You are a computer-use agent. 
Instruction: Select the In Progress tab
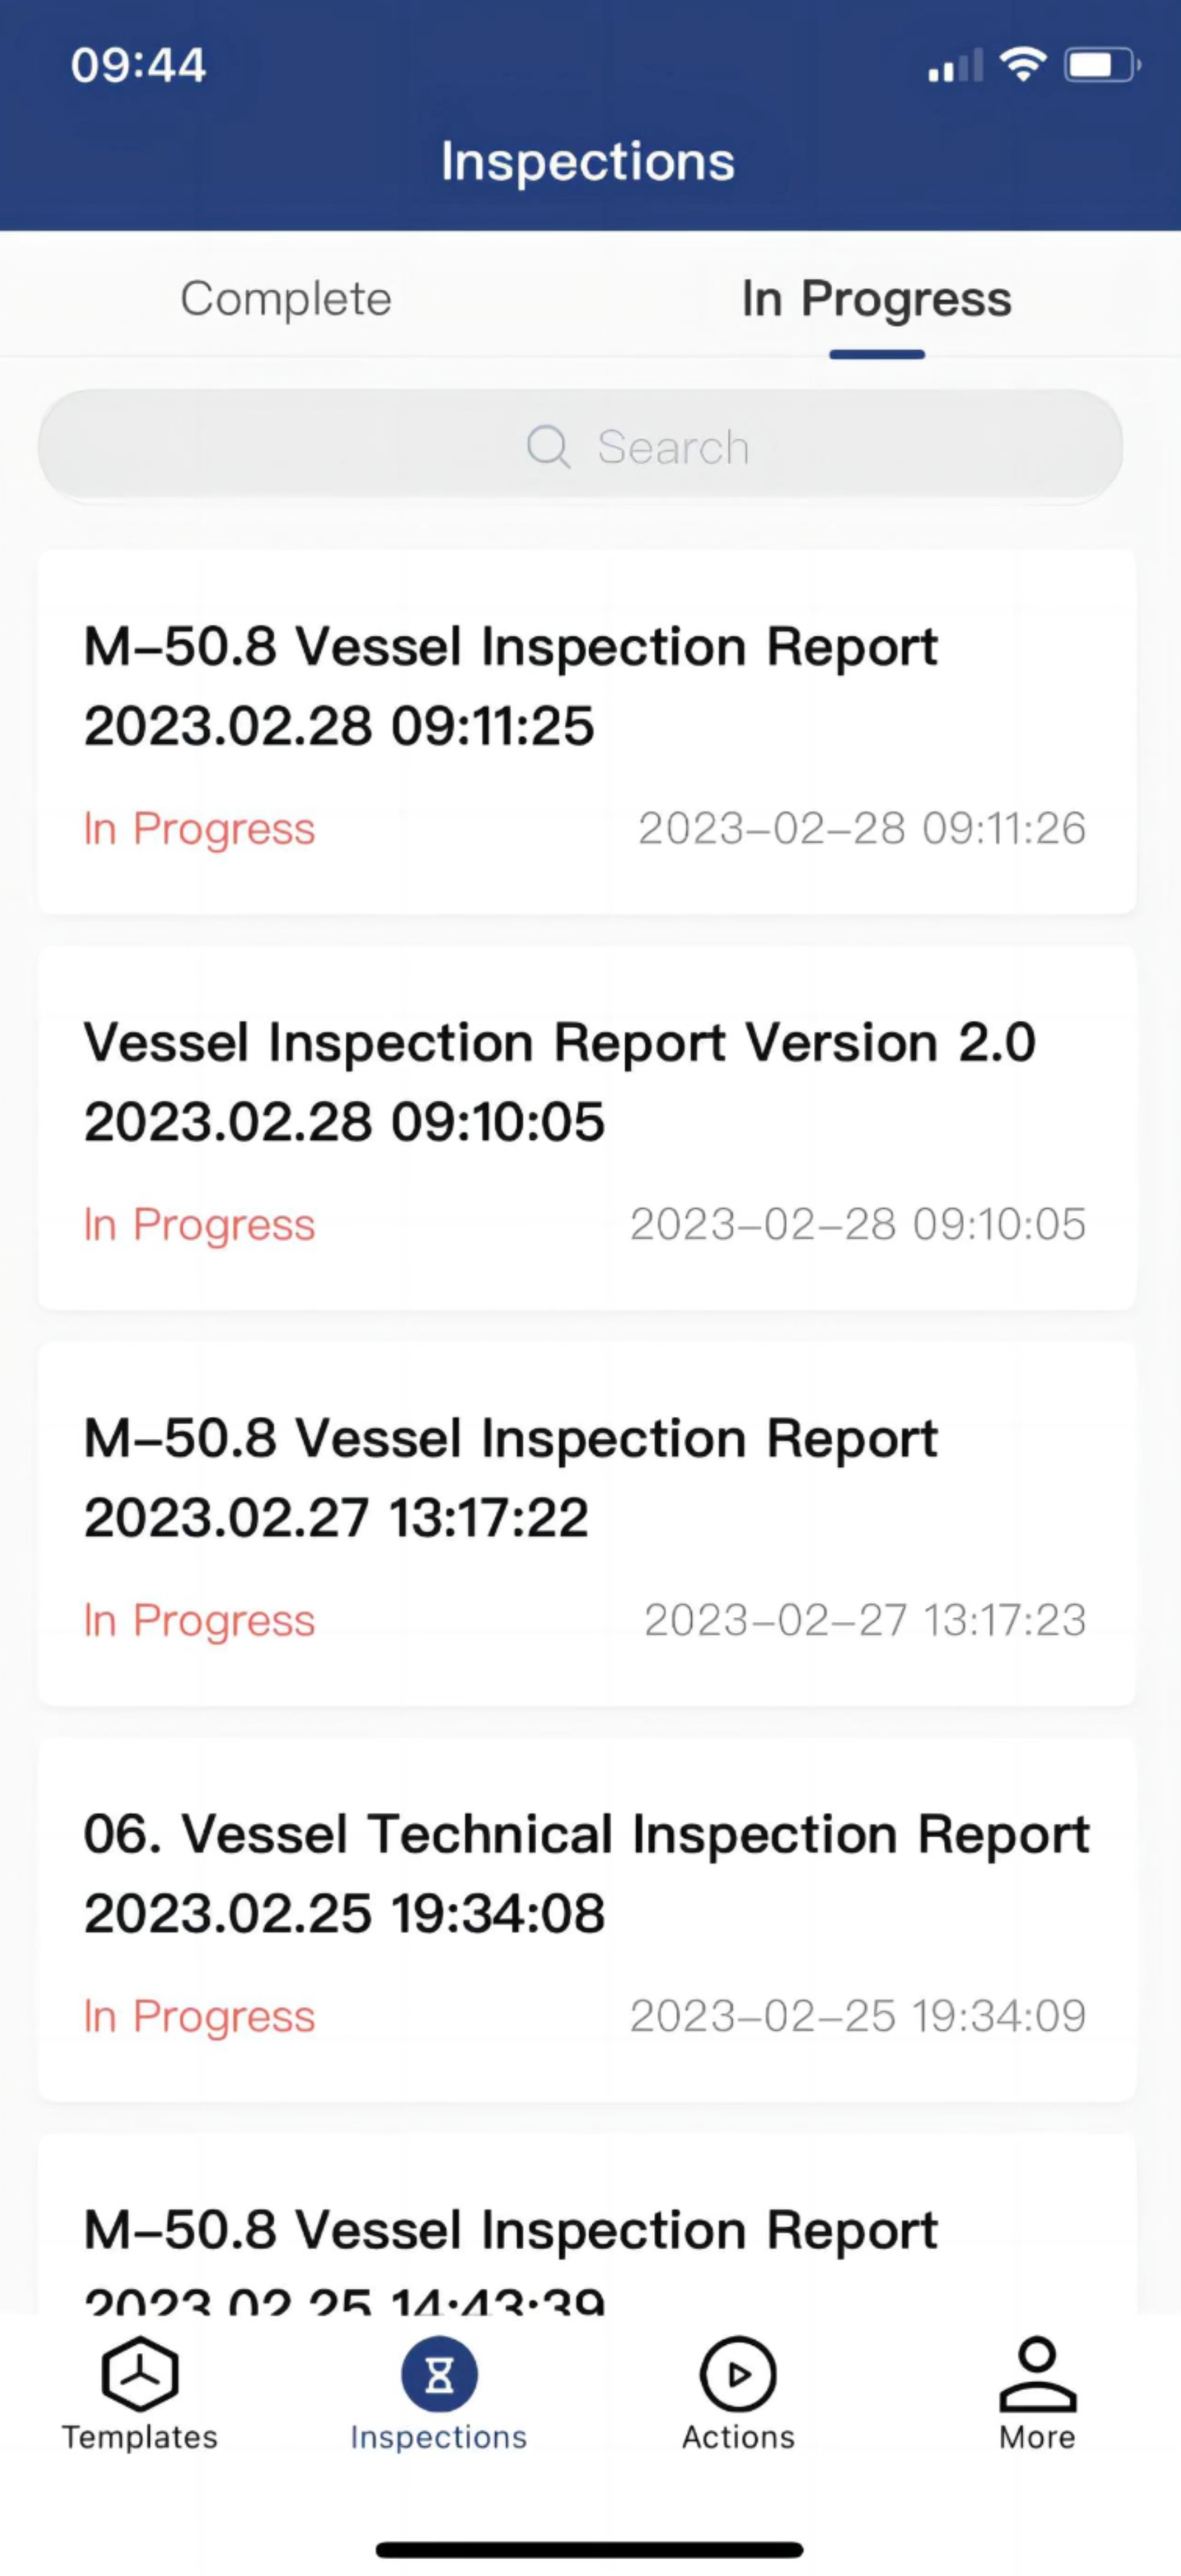[876, 298]
